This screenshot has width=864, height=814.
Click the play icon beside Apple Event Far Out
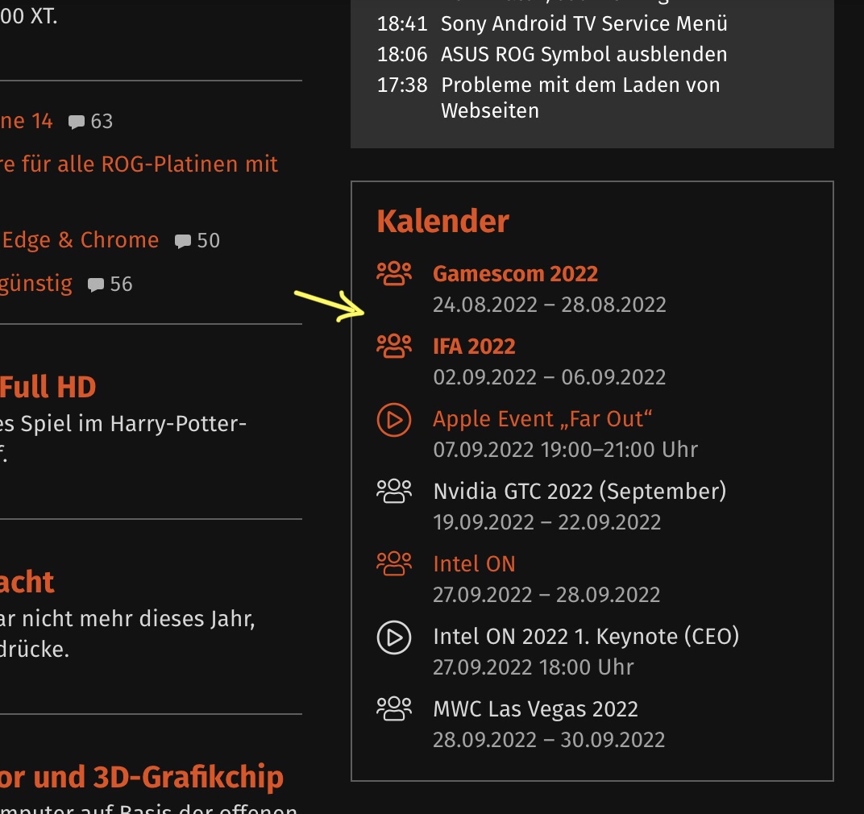point(394,420)
